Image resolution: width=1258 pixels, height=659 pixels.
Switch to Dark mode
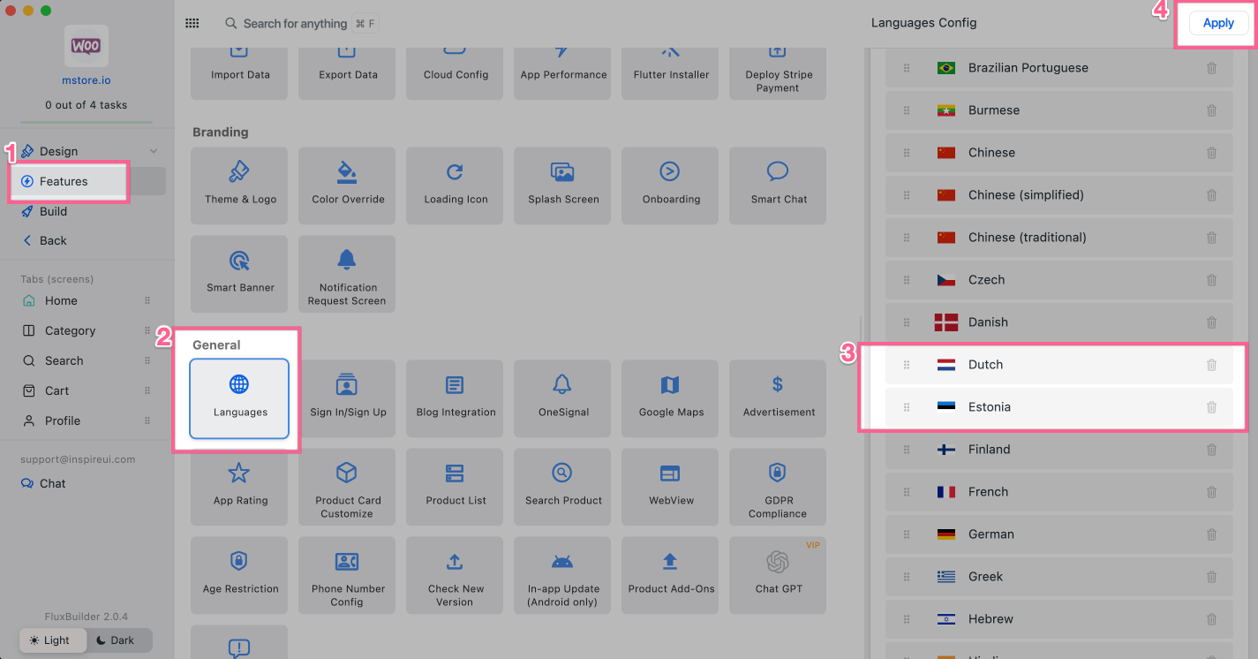(115, 640)
